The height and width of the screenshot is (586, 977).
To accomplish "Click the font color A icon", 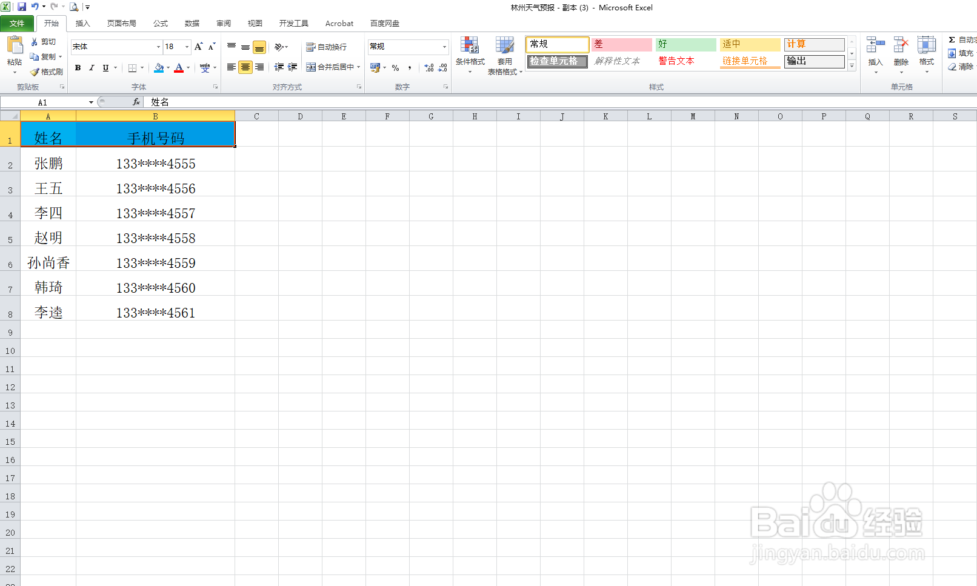I will (179, 68).
